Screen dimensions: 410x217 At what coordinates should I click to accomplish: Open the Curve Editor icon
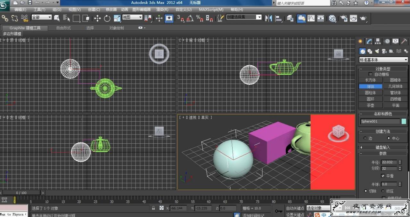(x=311, y=18)
